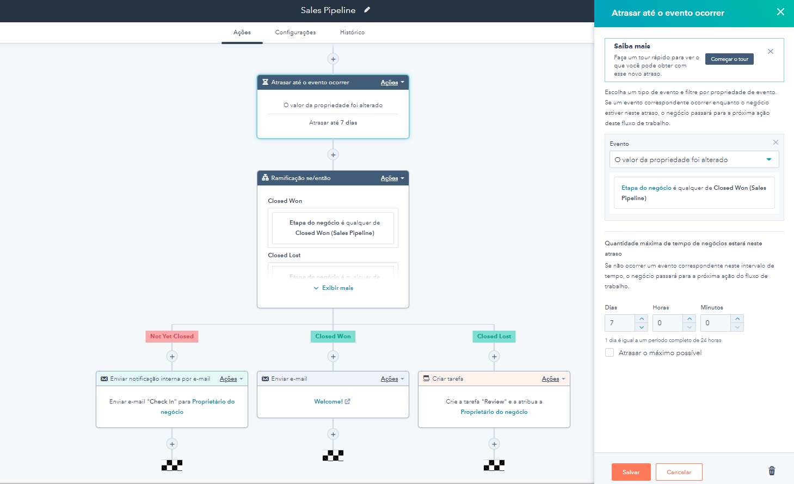The width and height of the screenshot is (794, 484).
Task: Click the branch icon on Ramificação se/então card
Action: [x=264, y=178]
